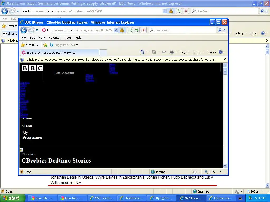Click the Home icon in command bar
Viewport: 270px width, 202px height.
click(143, 52)
